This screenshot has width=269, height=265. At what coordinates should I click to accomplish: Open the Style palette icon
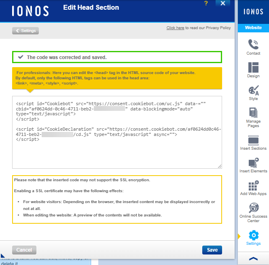253,90
